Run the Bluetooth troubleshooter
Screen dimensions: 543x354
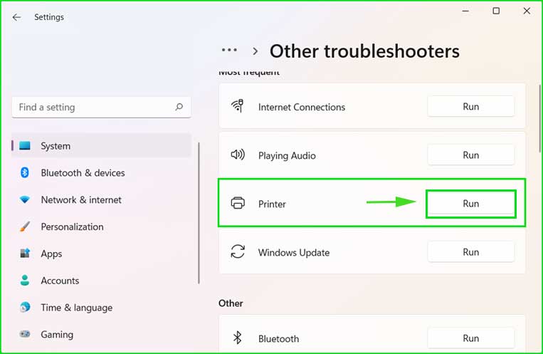pos(471,338)
